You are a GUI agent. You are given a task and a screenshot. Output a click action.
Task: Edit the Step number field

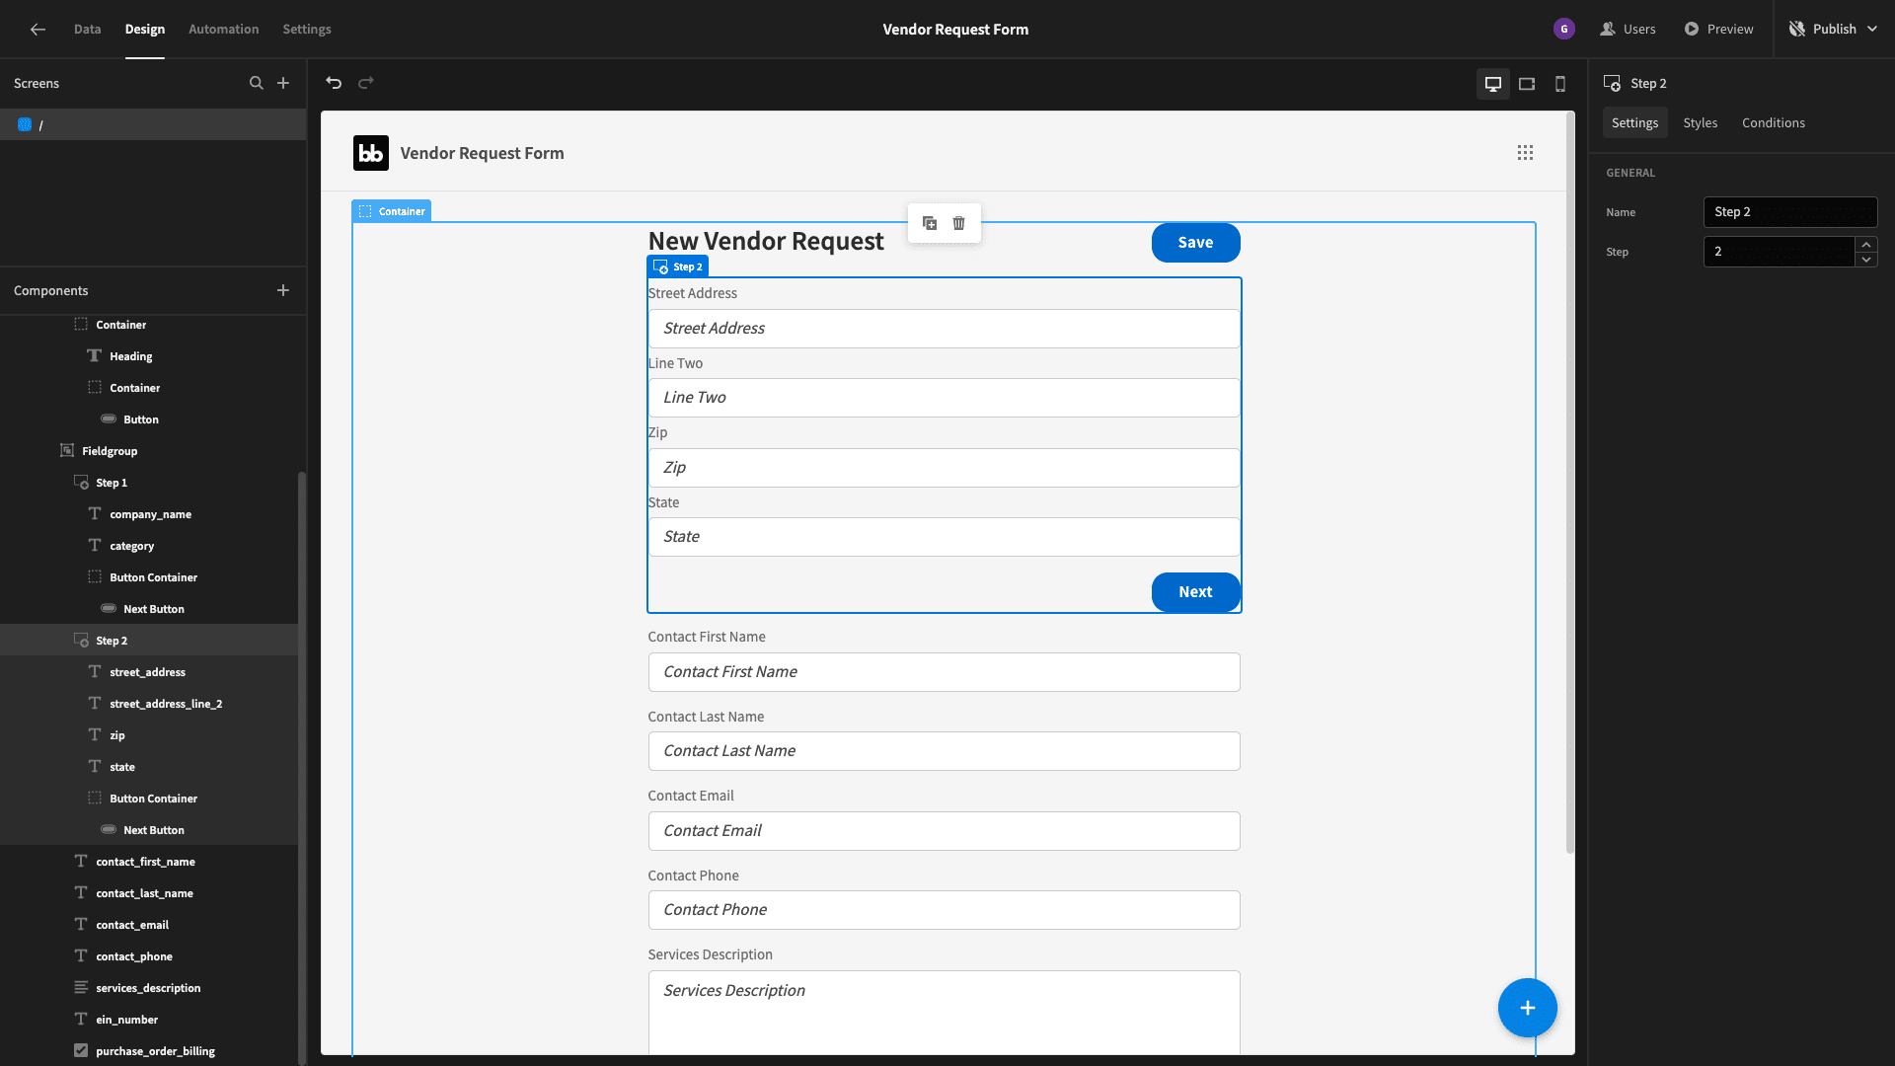click(x=1779, y=252)
